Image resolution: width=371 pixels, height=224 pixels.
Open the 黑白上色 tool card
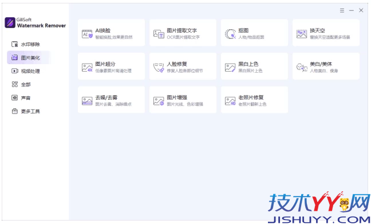tap(254, 66)
